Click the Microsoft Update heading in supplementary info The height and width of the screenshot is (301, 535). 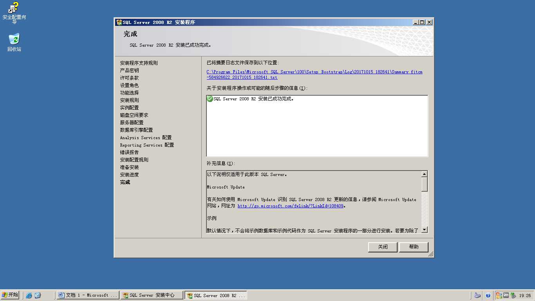[226, 187]
